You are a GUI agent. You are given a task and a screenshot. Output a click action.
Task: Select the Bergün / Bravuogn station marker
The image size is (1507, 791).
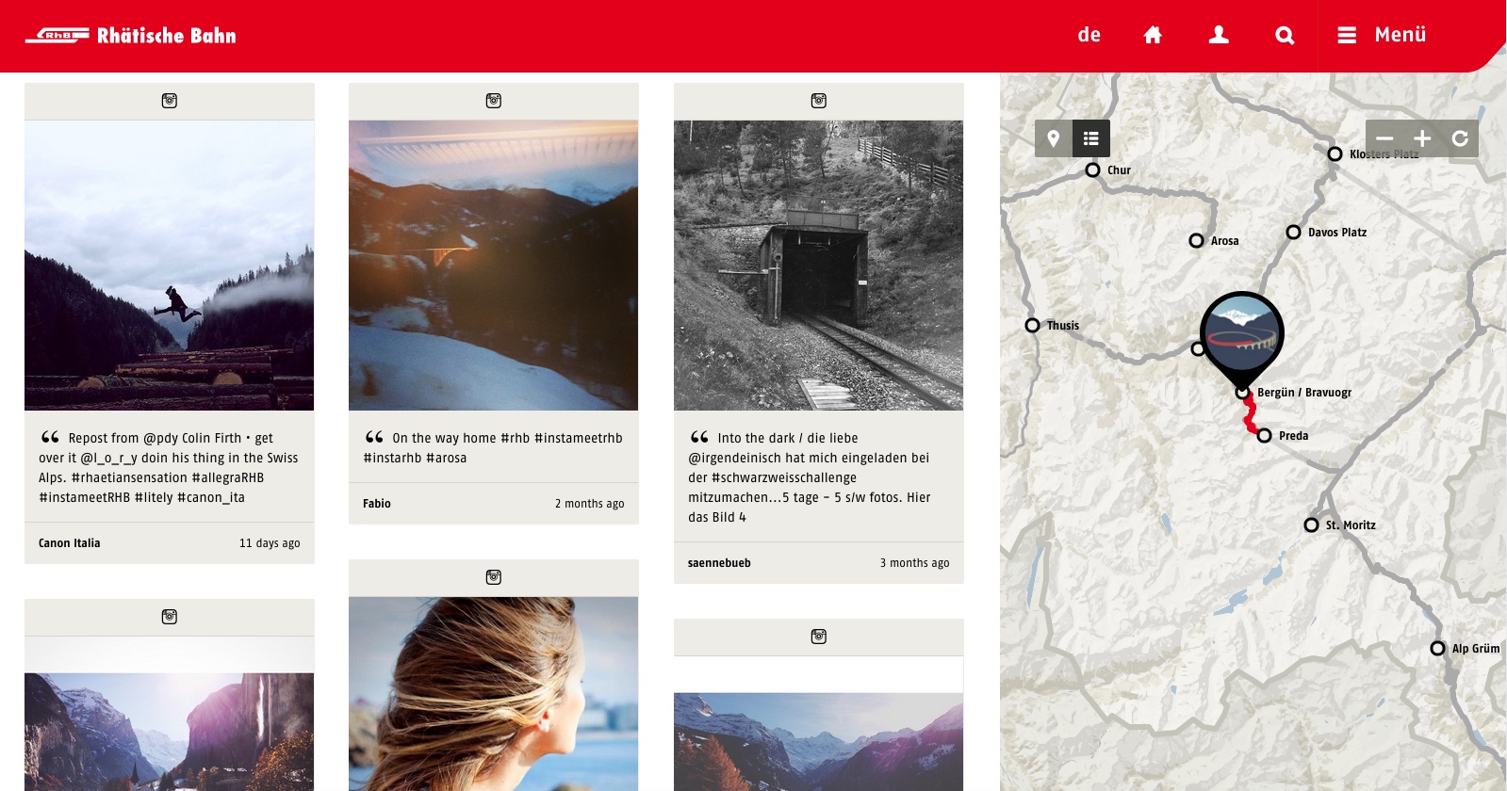[1243, 393]
